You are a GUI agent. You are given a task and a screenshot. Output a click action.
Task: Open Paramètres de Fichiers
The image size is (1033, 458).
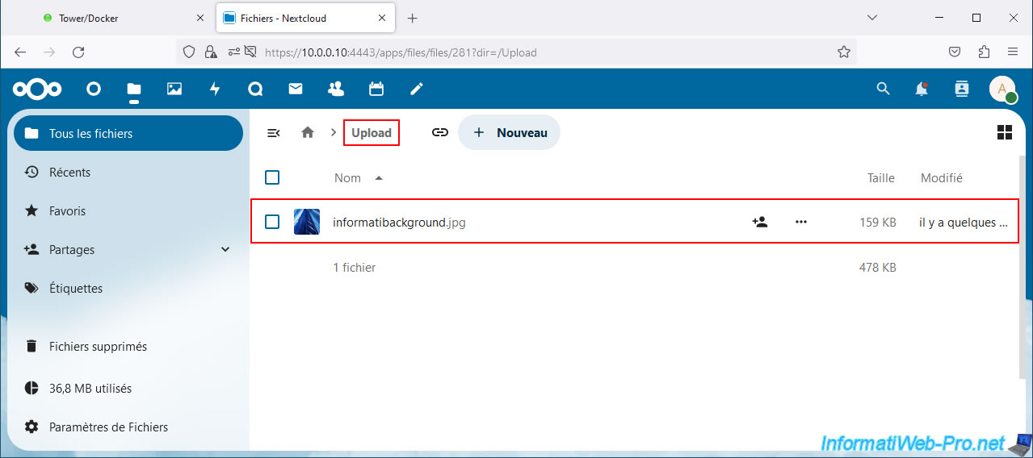pyautogui.click(x=108, y=427)
